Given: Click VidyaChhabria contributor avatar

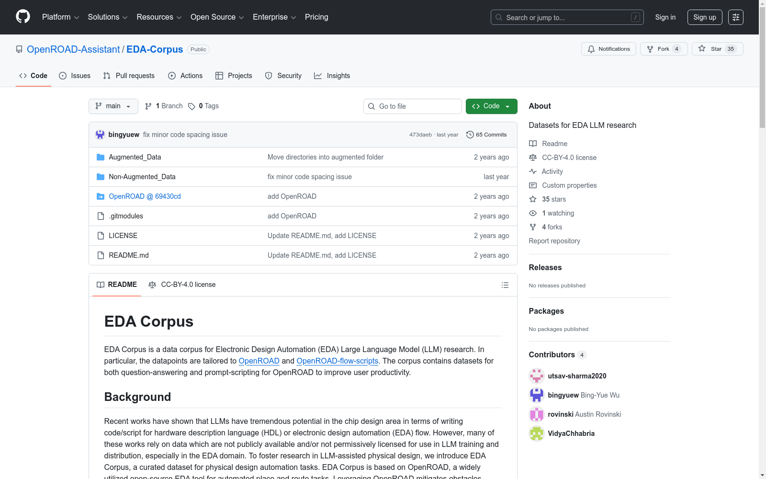Looking at the screenshot, I should (x=537, y=433).
